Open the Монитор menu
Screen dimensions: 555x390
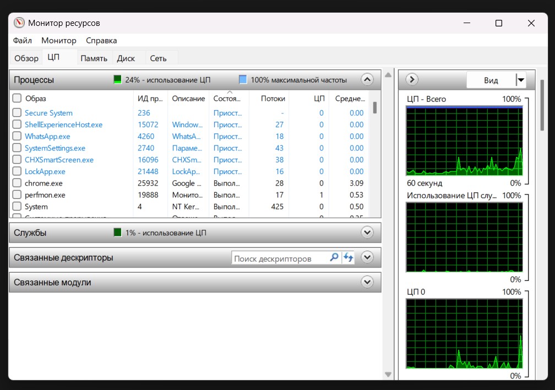(x=59, y=40)
